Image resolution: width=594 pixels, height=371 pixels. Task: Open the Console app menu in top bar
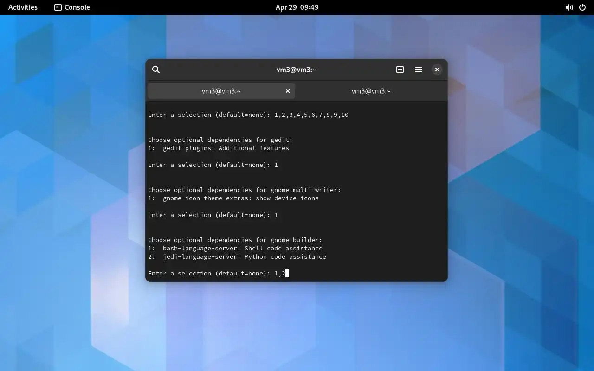(x=72, y=7)
